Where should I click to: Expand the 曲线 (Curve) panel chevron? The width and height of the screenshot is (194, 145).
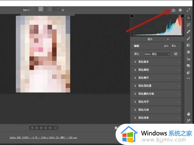pos(135,70)
